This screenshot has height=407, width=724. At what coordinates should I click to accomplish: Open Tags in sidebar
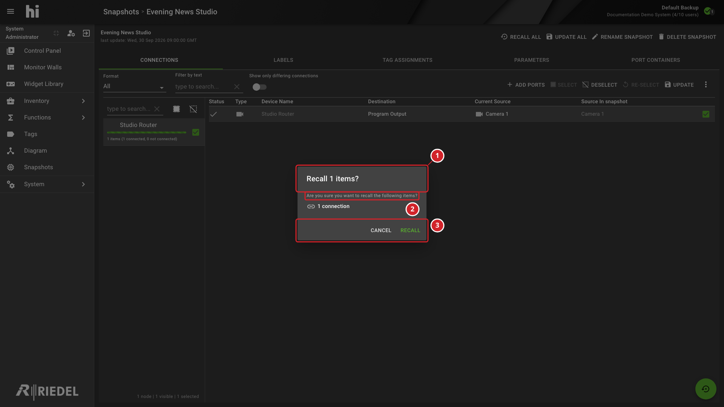(47, 134)
